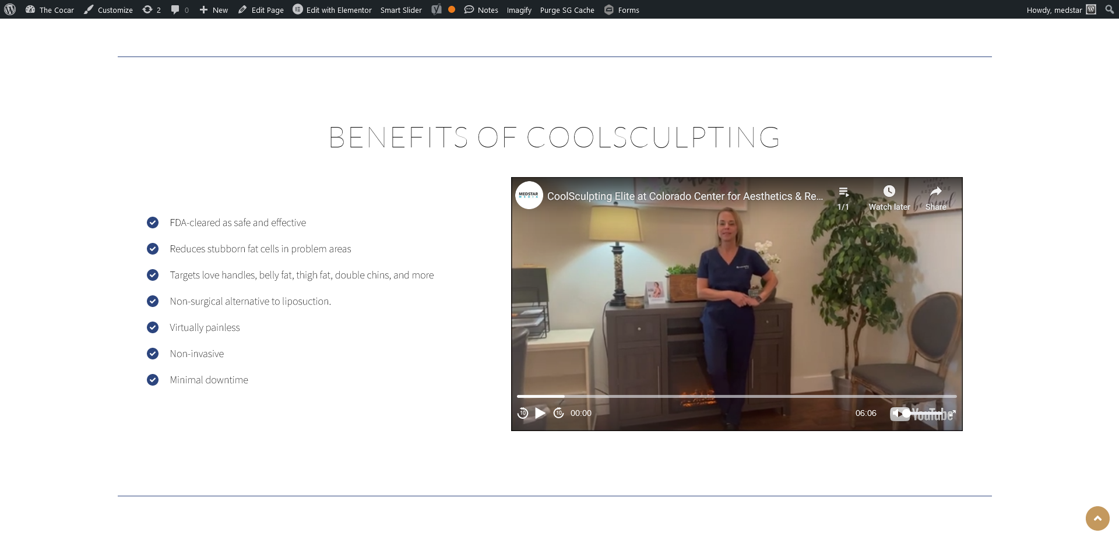Open the admin bar search magnifier
Image resolution: width=1119 pixels, height=540 pixels.
pyautogui.click(x=1109, y=9)
